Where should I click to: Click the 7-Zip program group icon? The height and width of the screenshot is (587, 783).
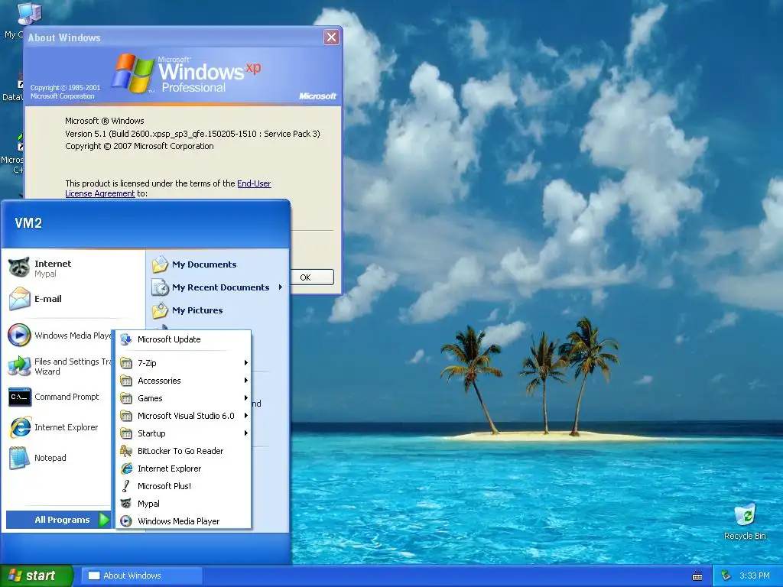pos(126,363)
